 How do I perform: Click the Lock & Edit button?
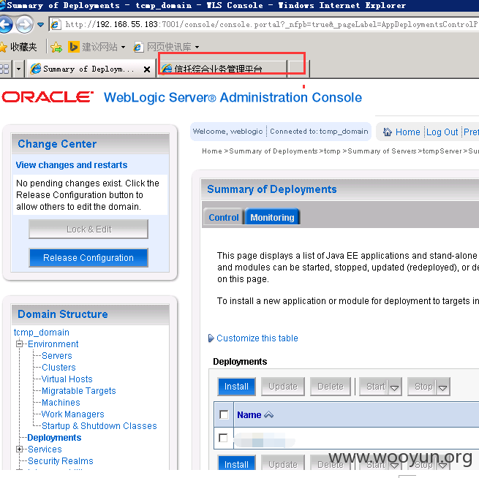coord(88,229)
